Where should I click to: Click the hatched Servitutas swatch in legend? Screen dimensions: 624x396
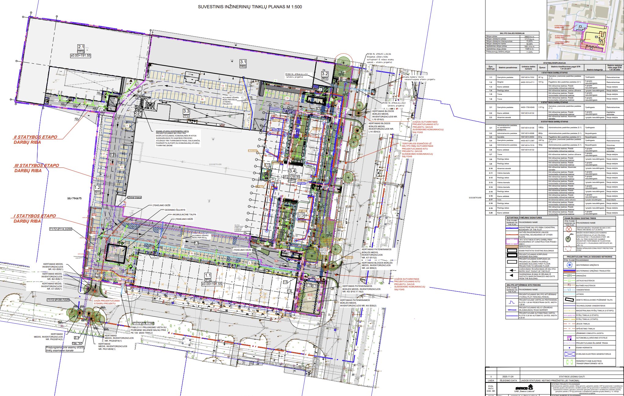(512, 247)
